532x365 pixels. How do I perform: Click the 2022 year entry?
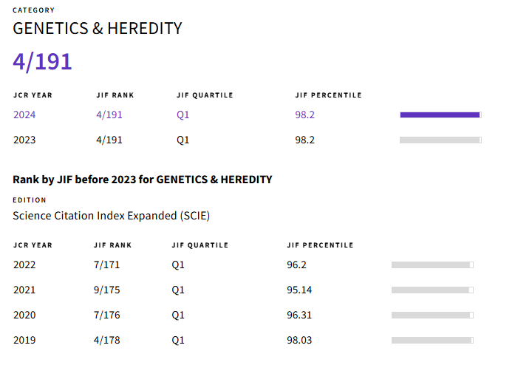pos(24,265)
